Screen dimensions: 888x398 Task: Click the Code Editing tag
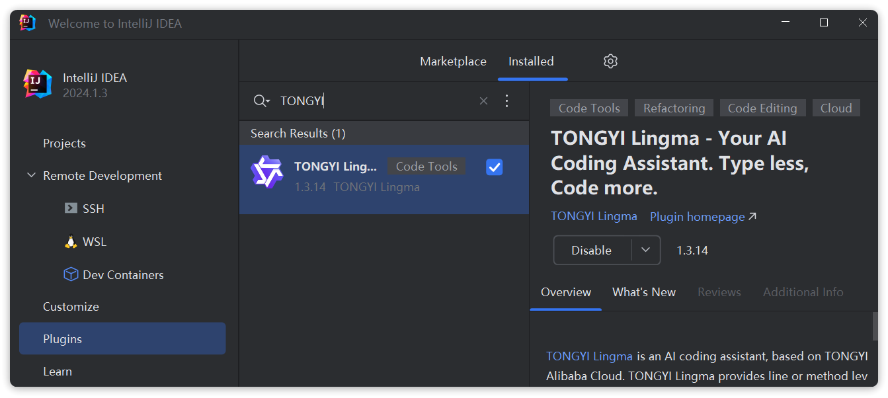762,108
